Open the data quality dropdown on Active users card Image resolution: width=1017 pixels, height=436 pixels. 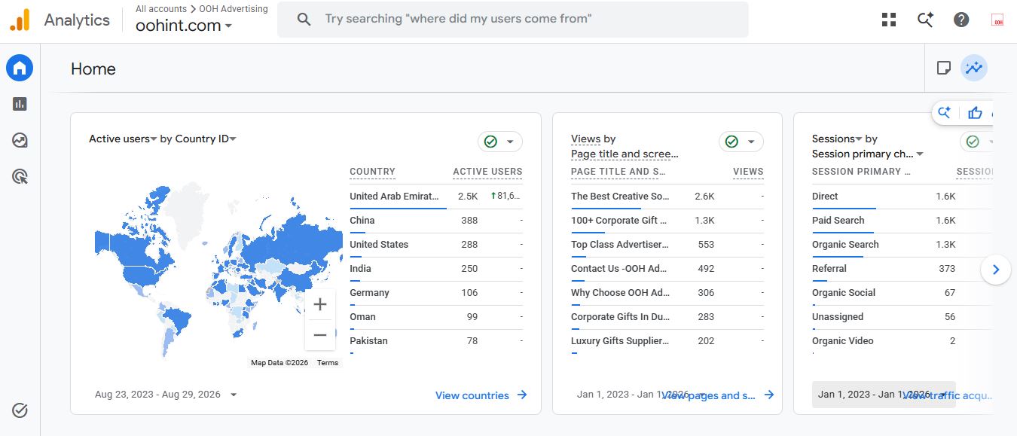click(x=500, y=142)
